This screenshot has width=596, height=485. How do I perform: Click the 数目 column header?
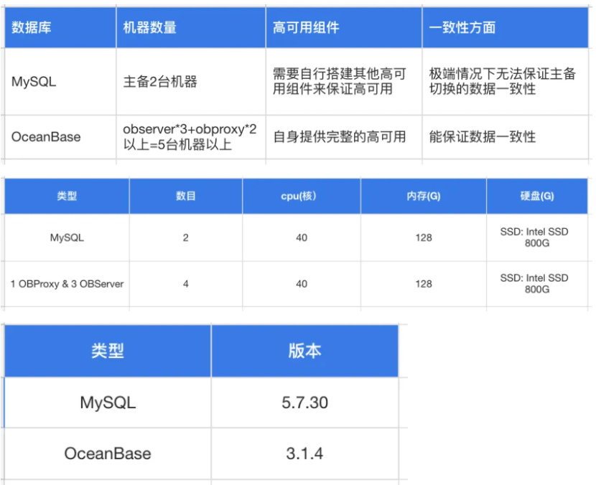[186, 196]
